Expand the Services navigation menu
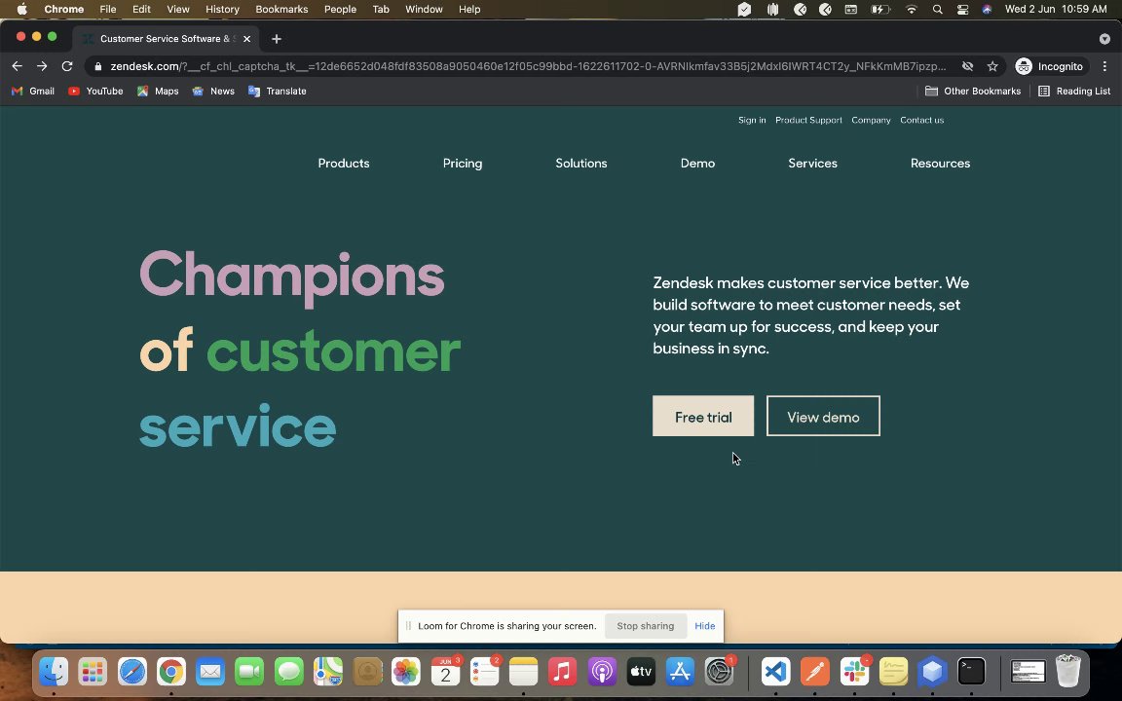Viewport: 1122px width, 701px height. 812,164
